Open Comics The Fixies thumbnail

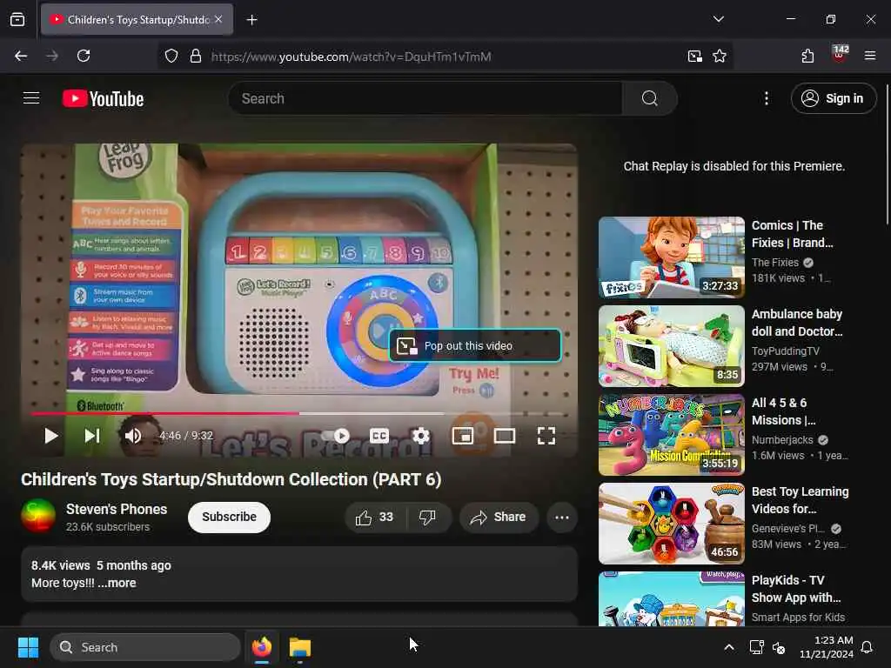pos(671,257)
